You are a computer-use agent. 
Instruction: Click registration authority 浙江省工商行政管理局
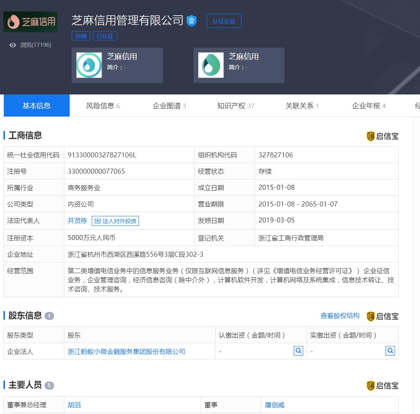[x=291, y=238]
